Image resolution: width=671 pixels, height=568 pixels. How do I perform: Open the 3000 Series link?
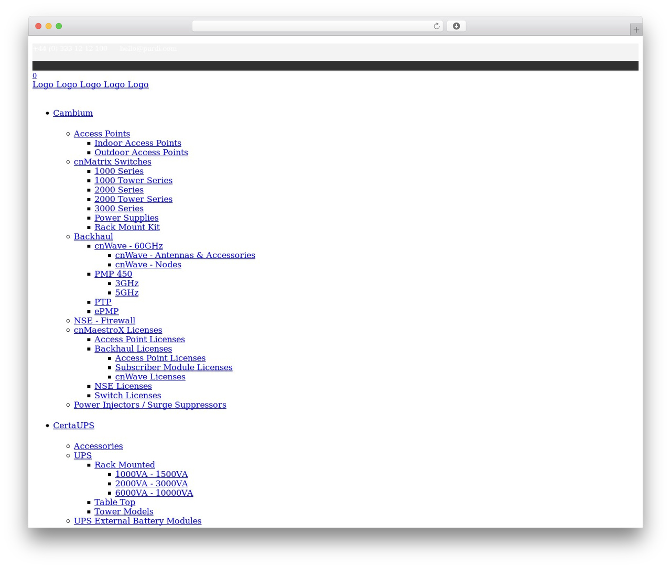pos(119,209)
